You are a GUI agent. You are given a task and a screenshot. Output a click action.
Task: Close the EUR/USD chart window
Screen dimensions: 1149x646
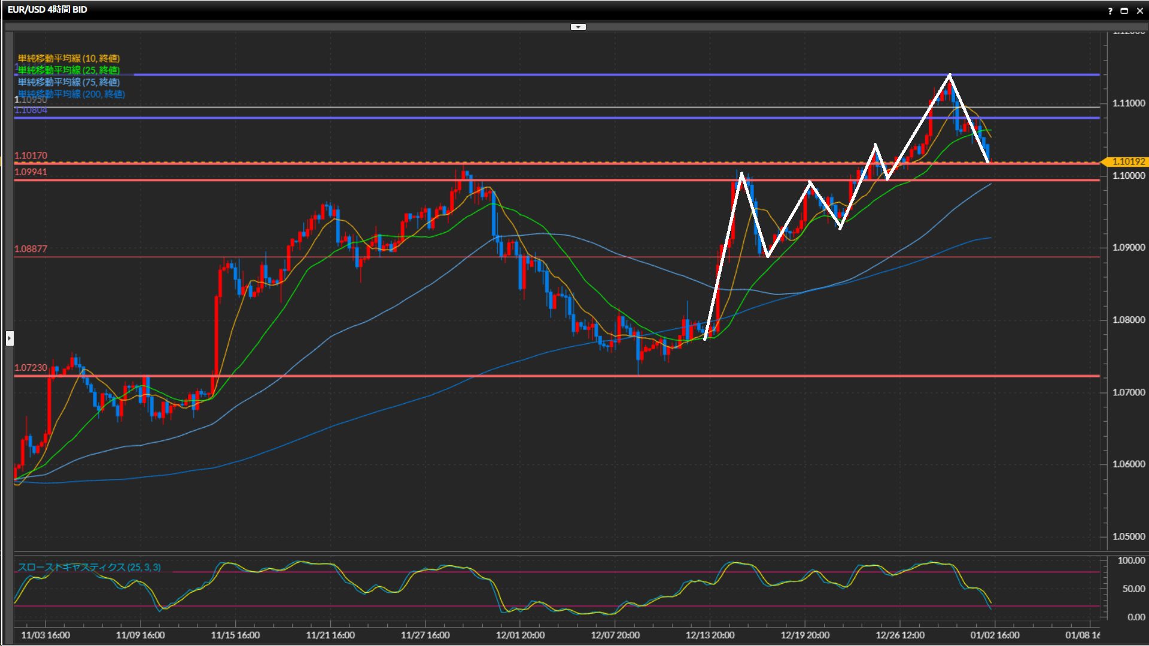click(1140, 11)
